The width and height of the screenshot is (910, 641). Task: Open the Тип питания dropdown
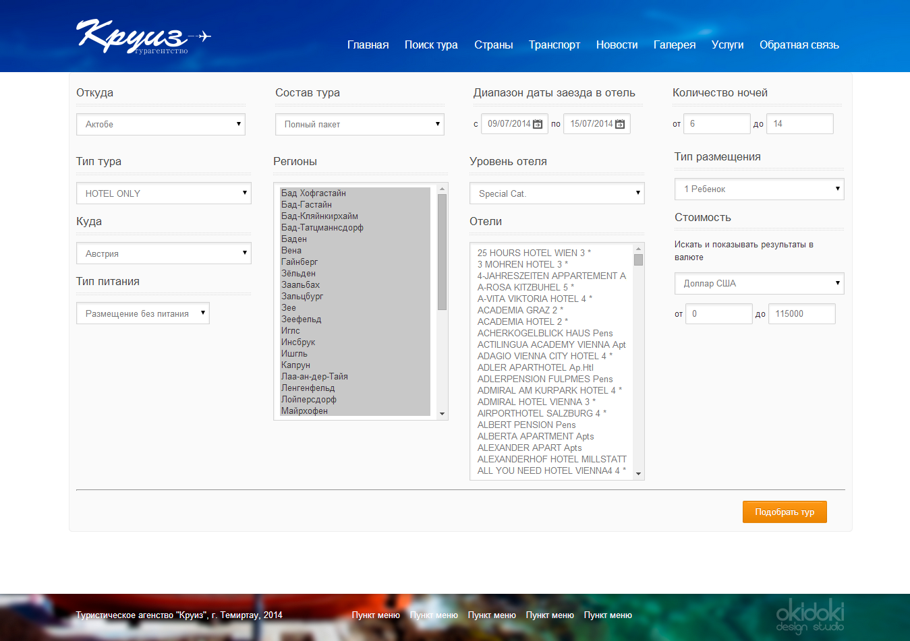(x=142, y=313)
